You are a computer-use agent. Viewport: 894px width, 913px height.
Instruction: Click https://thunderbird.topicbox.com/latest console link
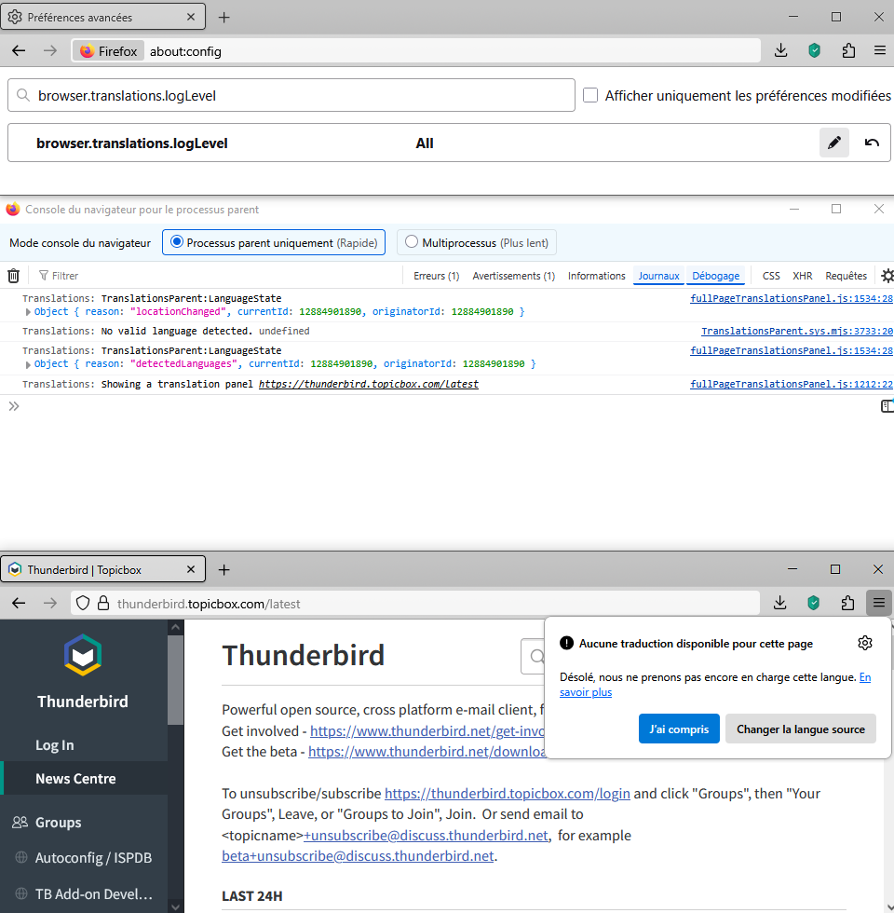coord(369,384)
